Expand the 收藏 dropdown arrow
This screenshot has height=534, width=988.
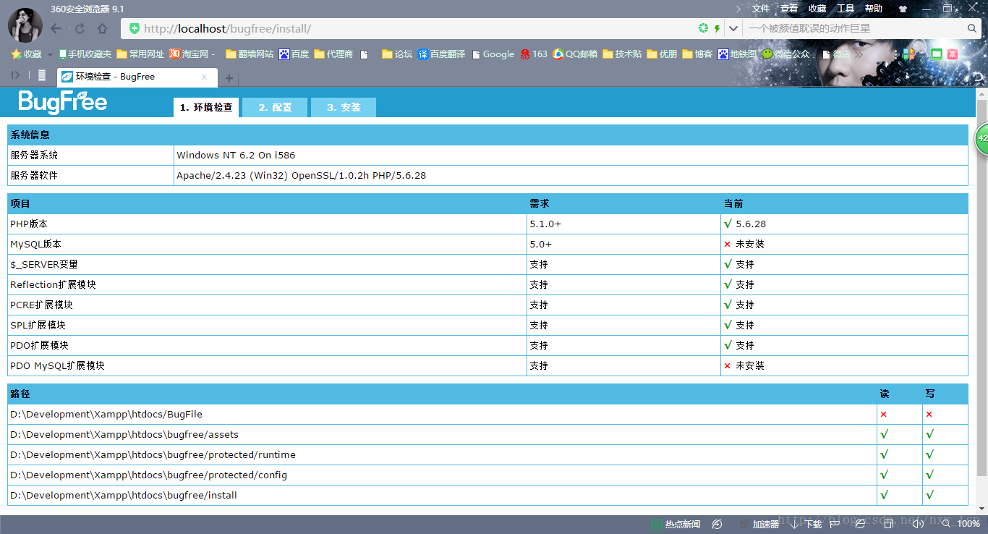(50, 54)
